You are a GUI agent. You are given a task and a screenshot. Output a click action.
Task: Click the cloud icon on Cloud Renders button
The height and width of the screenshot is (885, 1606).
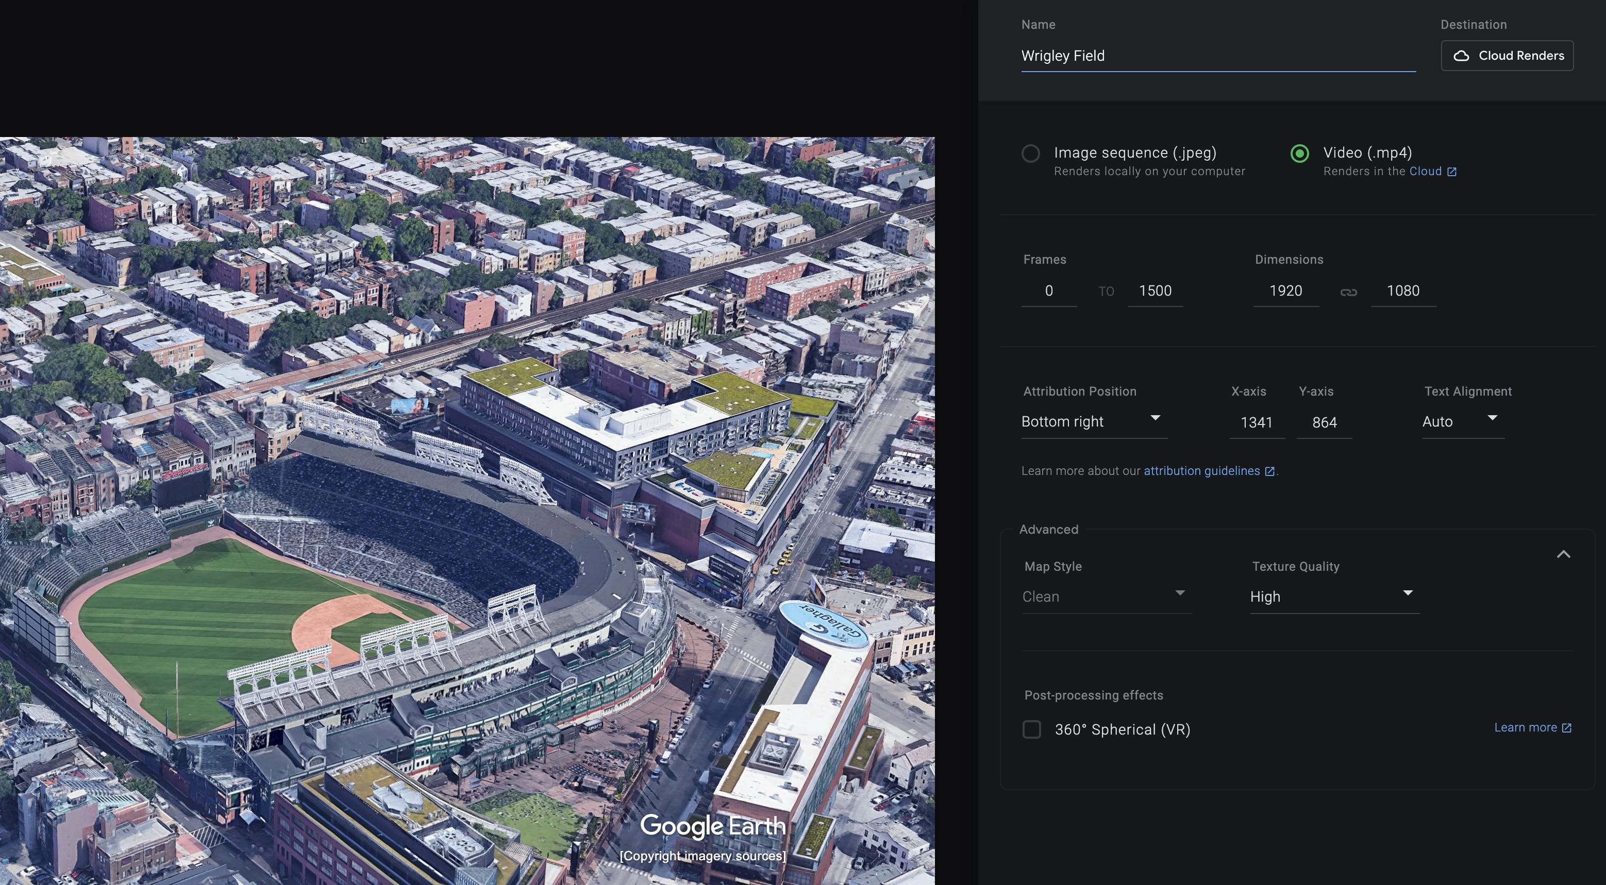click(x=1462, y=55)
